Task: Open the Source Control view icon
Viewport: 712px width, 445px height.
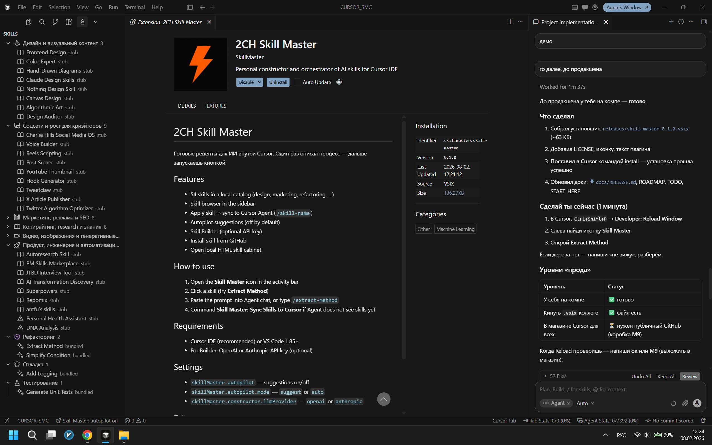Action: pyautogui.click(x=55, y=22)
